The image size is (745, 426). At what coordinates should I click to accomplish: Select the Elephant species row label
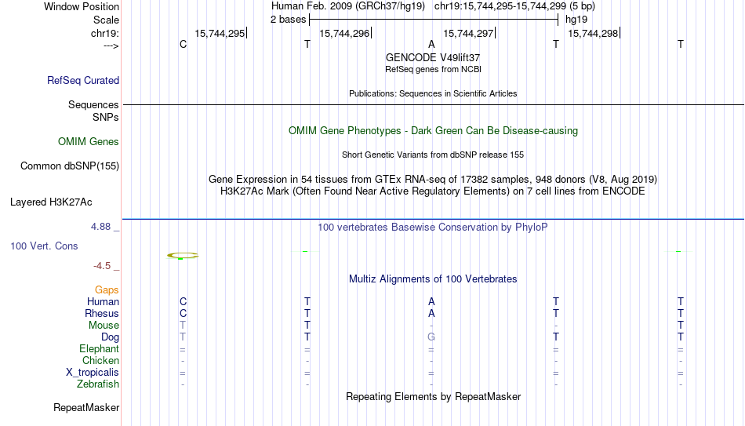click(99, 348)
